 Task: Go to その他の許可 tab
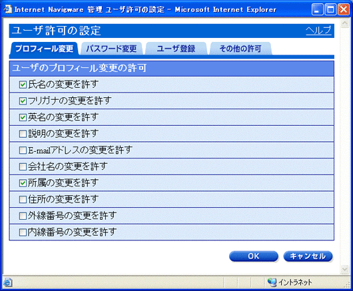pos(240,49)
